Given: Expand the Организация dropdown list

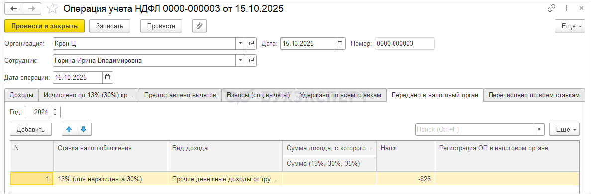Looking at the screenshot, I should 241,43.
